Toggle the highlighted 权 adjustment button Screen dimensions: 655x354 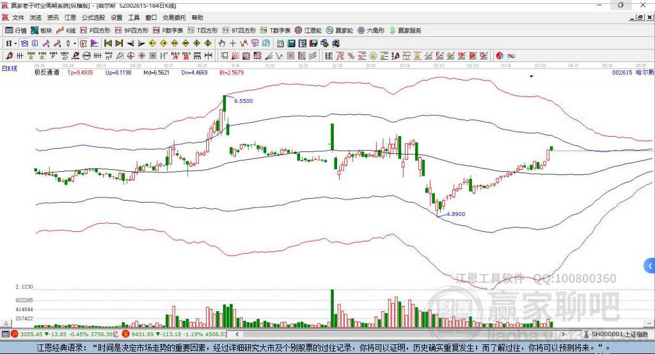pos(84,43)
